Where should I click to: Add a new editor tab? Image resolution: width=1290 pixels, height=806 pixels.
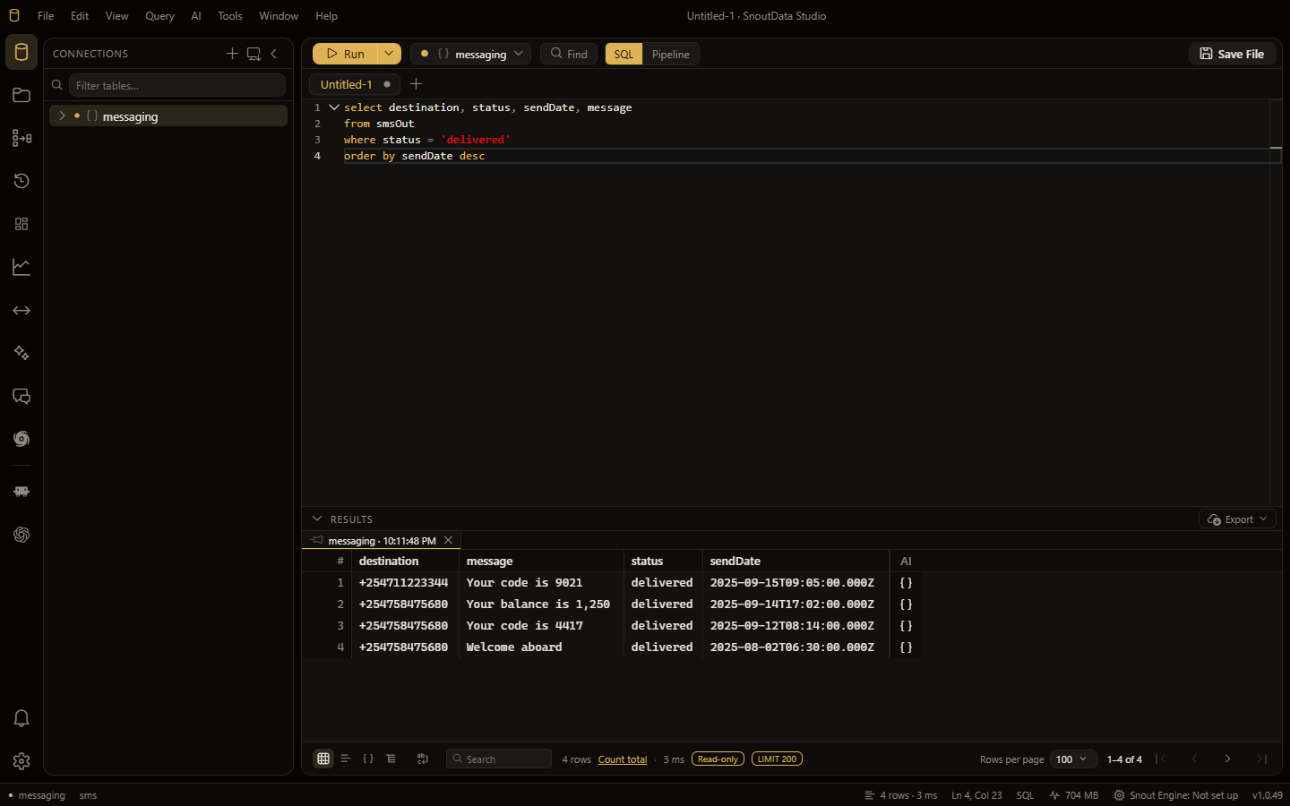pyautogui.click(x=416, y=84)
